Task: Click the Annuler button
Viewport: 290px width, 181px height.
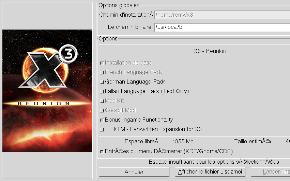Action: pos(134,172)
